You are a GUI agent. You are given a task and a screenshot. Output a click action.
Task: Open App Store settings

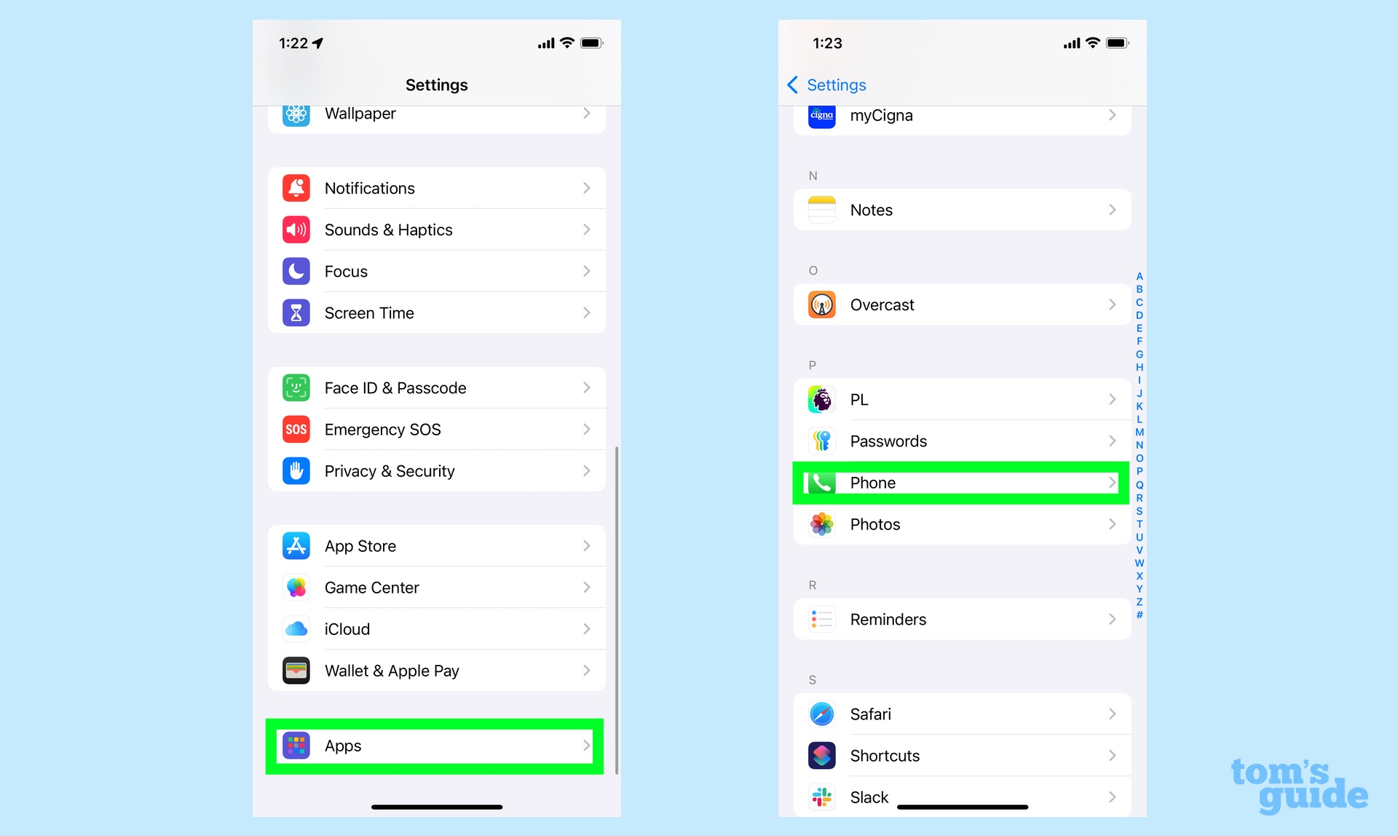coord(438,545)
